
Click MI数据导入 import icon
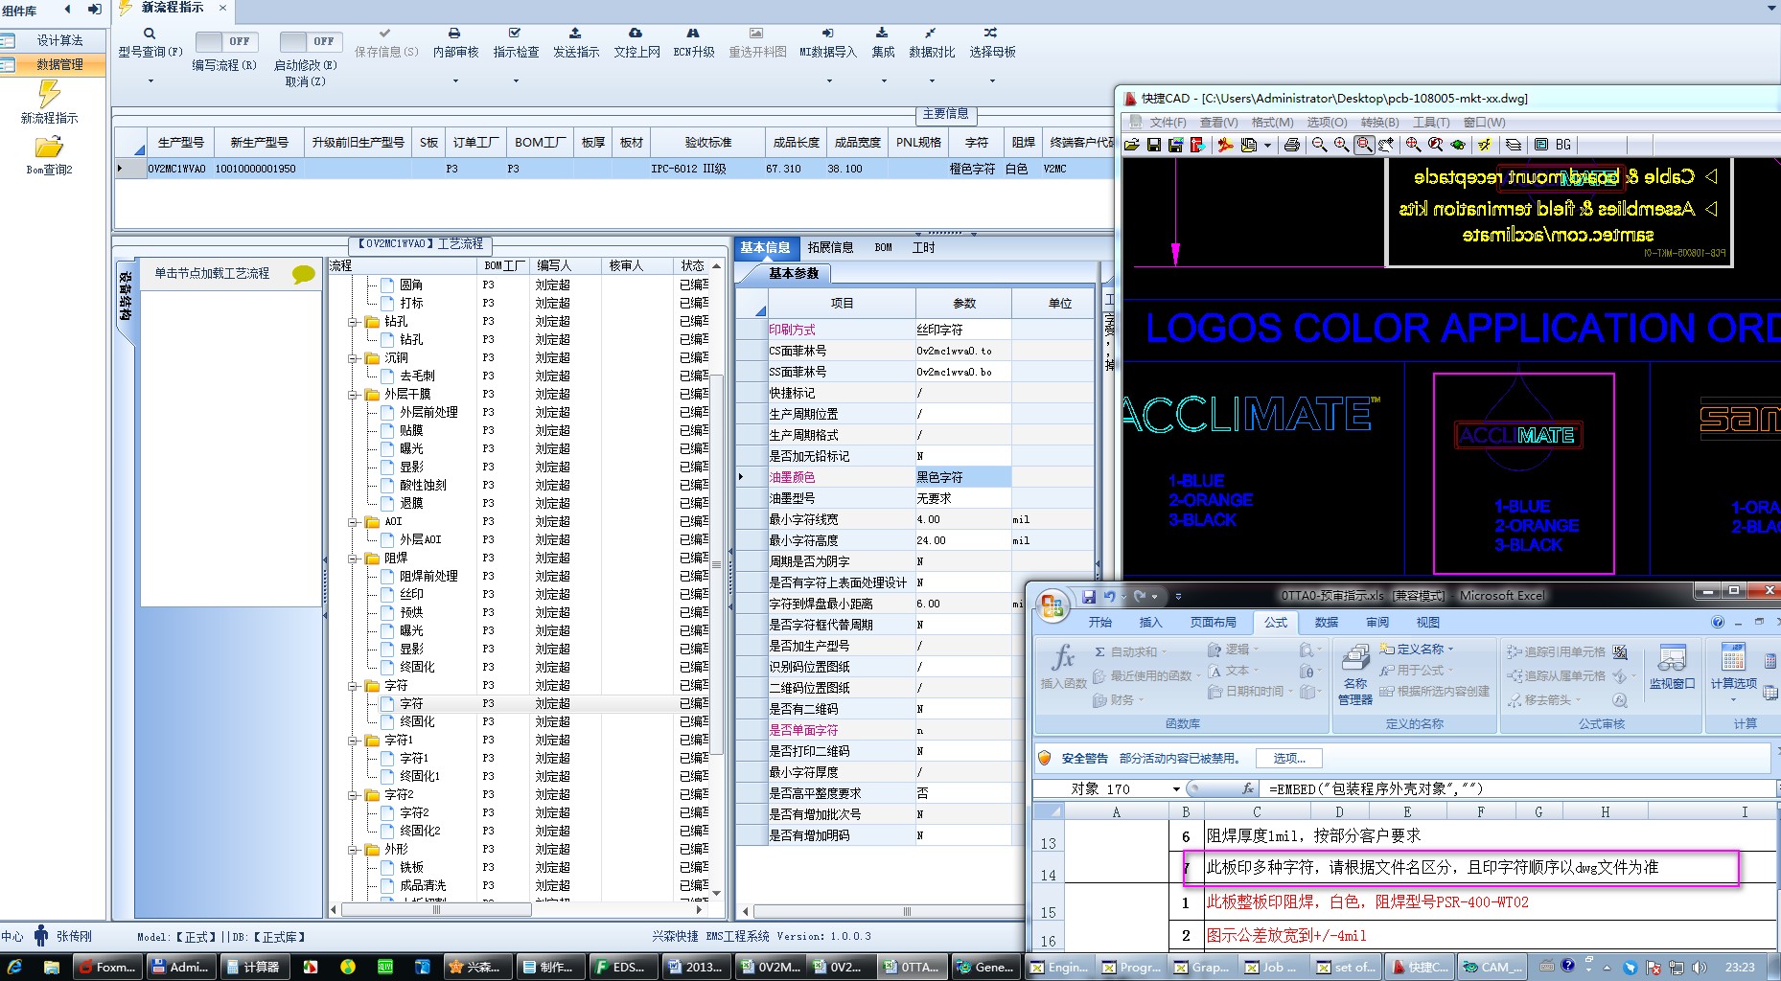tap(828, 34)
